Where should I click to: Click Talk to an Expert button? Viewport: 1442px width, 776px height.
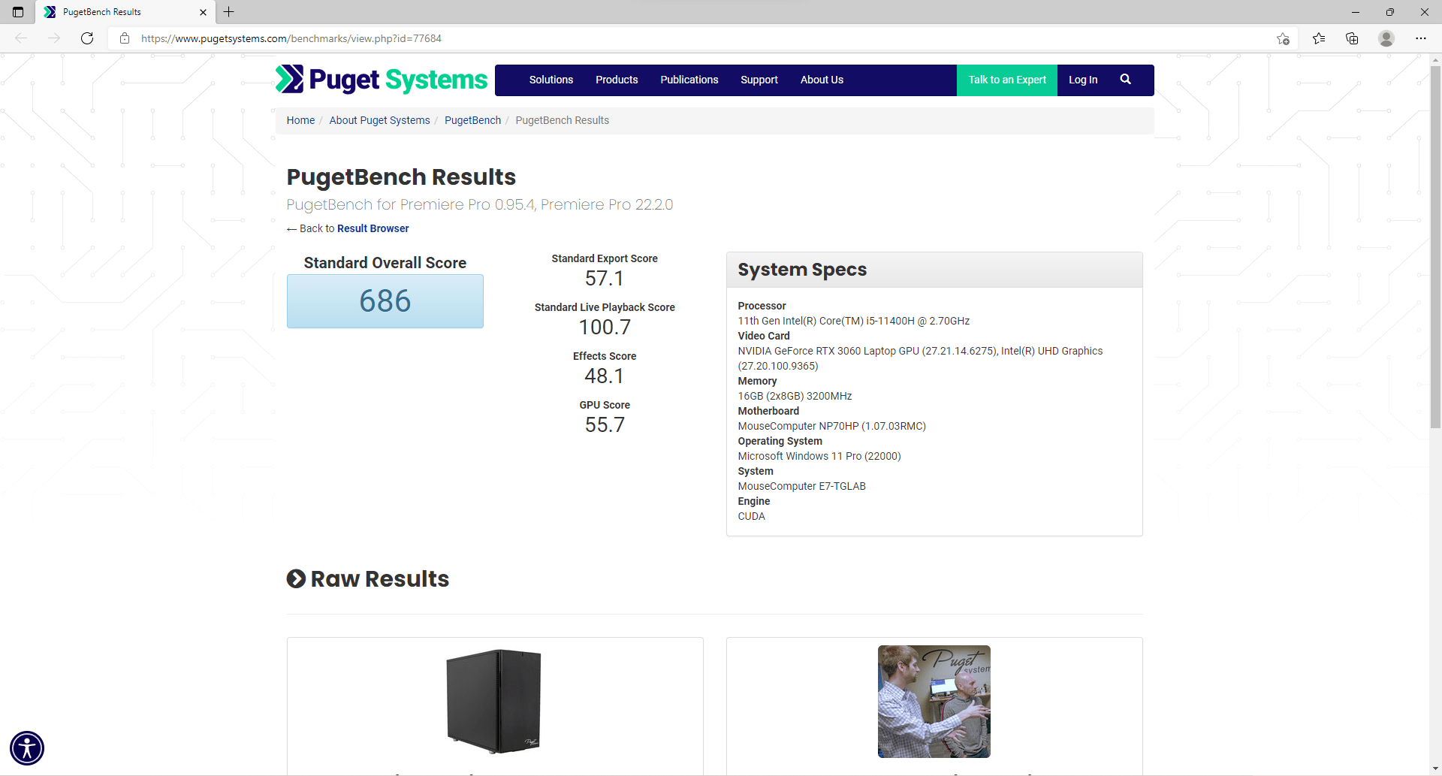pyautogui.click(x=1007, y=80)
